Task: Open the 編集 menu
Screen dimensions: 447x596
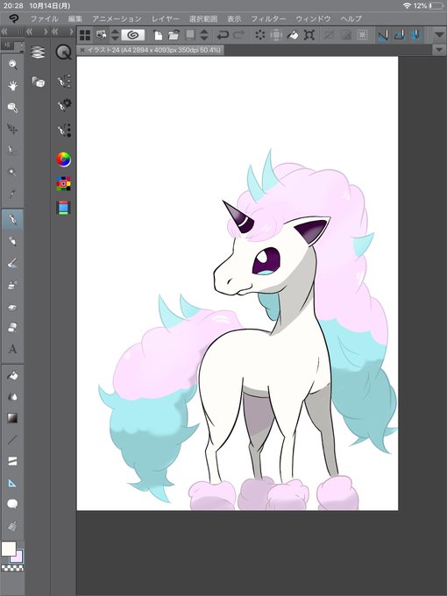Action: (75, 18)
